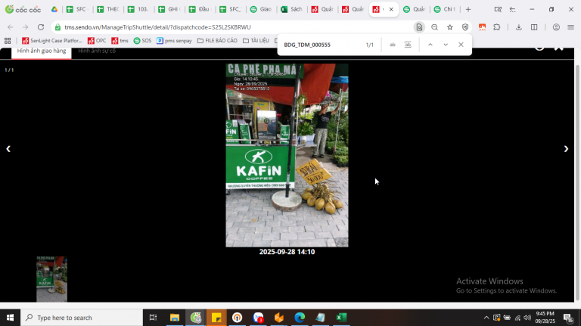Open Task View on taskbar

pos(153,318)
